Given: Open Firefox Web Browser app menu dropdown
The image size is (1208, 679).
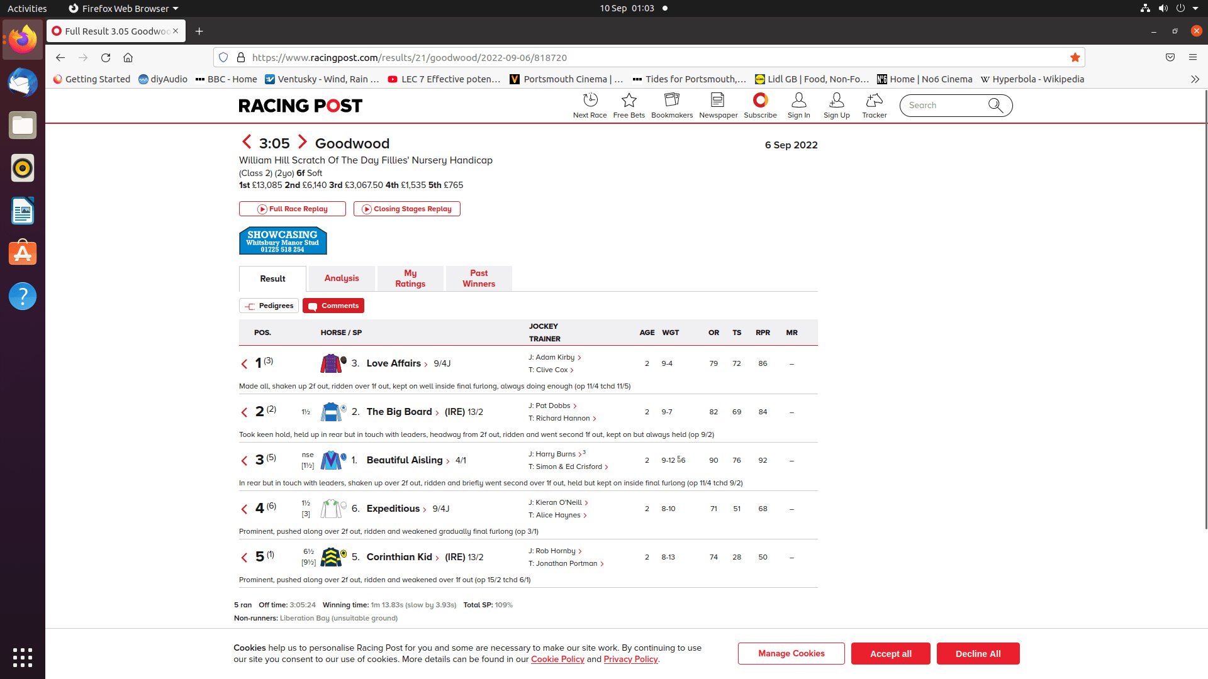Looking at the screenshot, I should click(x=123, y=8).
